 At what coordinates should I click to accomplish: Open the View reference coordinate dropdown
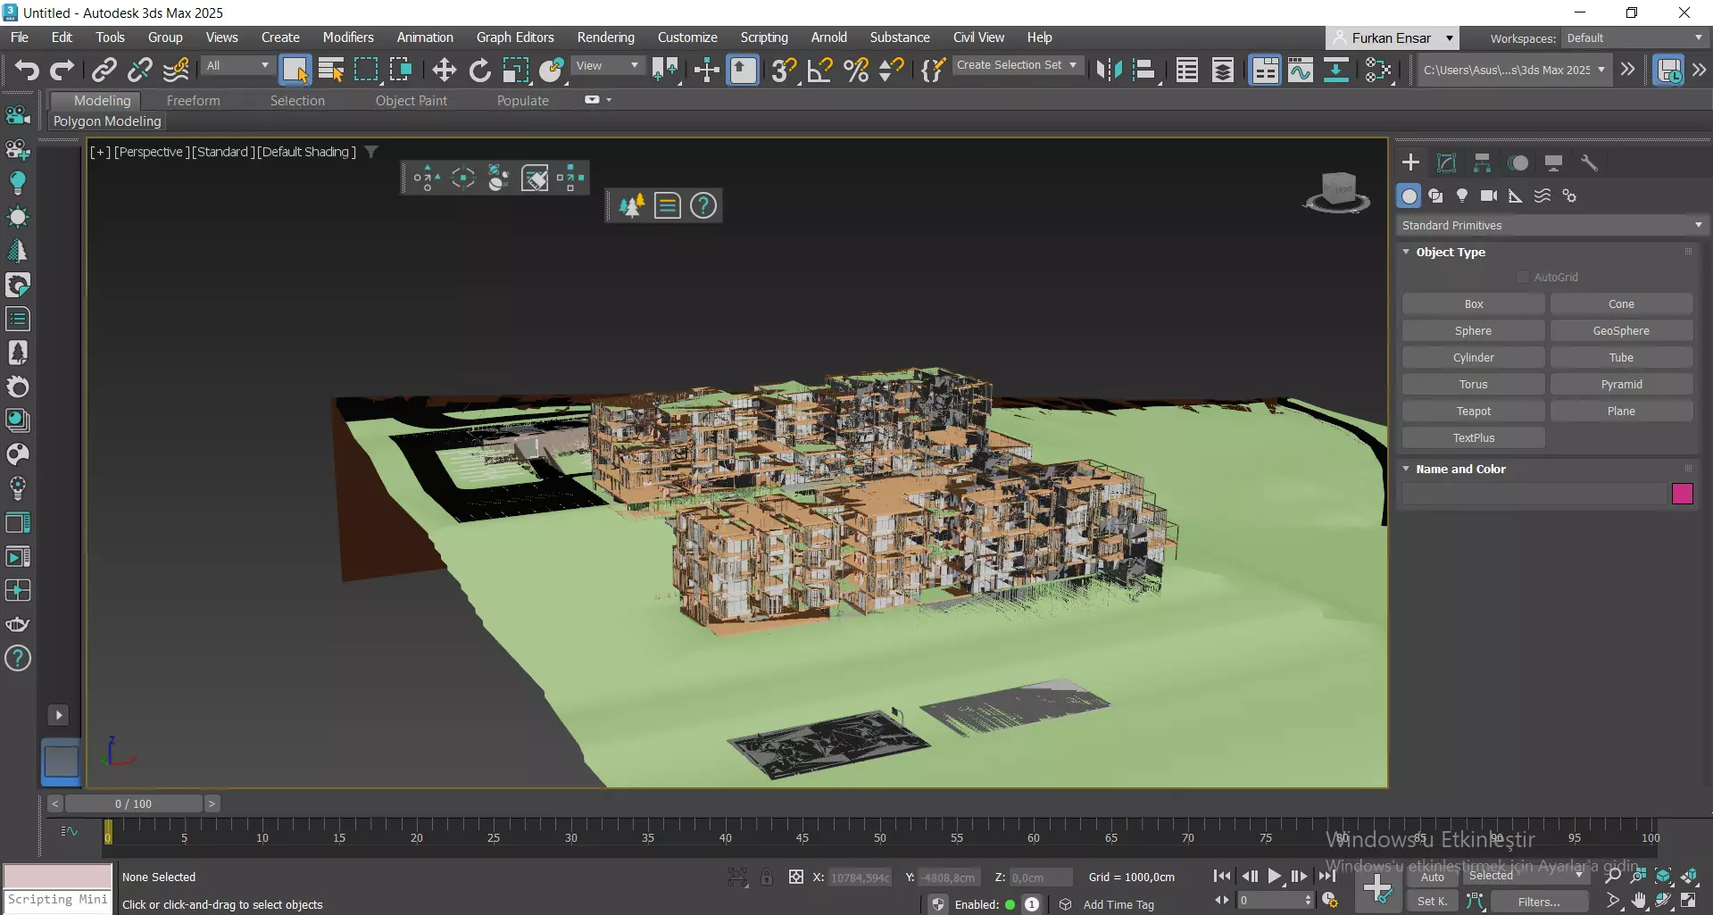pyautogui.click(x=607, y=66)
